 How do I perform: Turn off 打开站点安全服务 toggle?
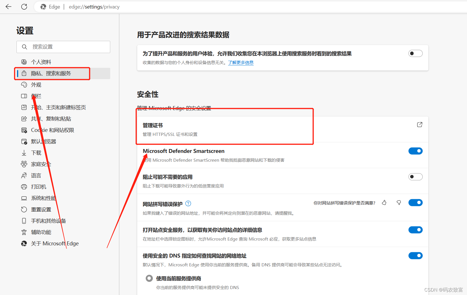(x=416, y=230)
